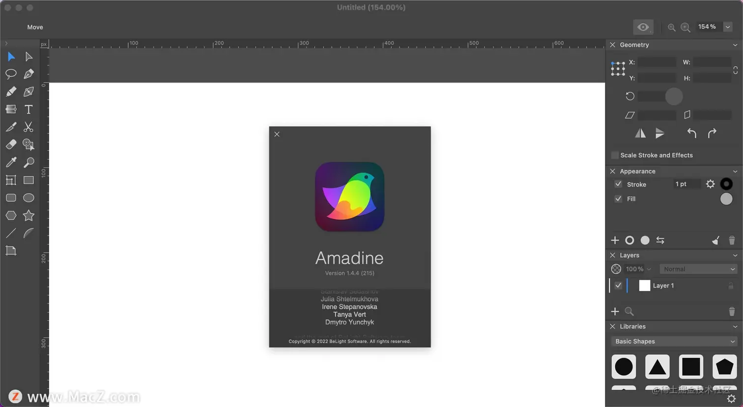Select the Pen tool

coord(29,74)
